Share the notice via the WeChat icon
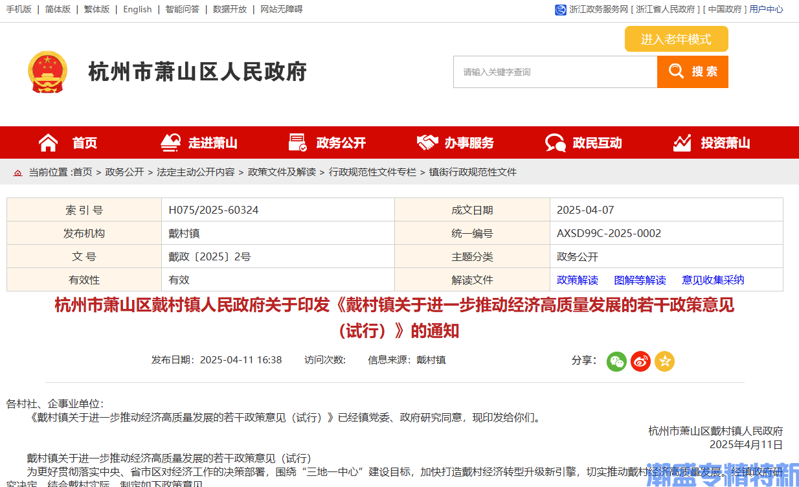 [x=616, y=361]
